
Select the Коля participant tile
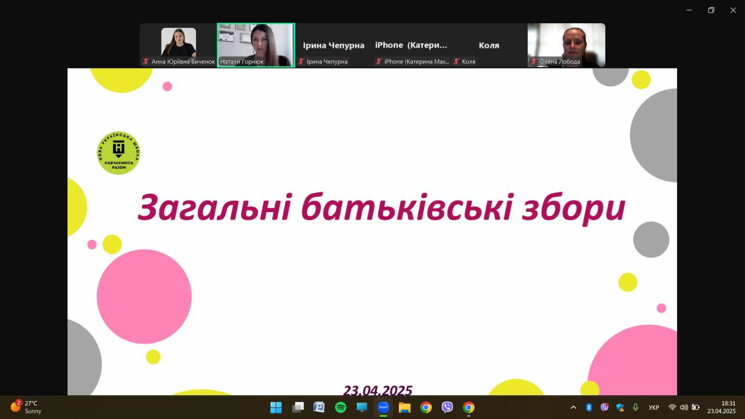[488, 45]
